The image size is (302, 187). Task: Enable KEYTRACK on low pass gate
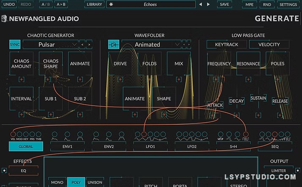(x=226, y=44)
